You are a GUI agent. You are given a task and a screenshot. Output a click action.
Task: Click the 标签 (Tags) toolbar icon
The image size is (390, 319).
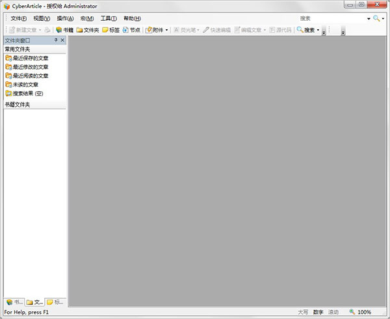[x=110, y=30]
